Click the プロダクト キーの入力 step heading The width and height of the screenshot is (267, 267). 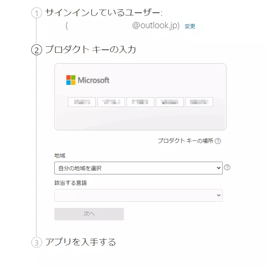(91, 49)
